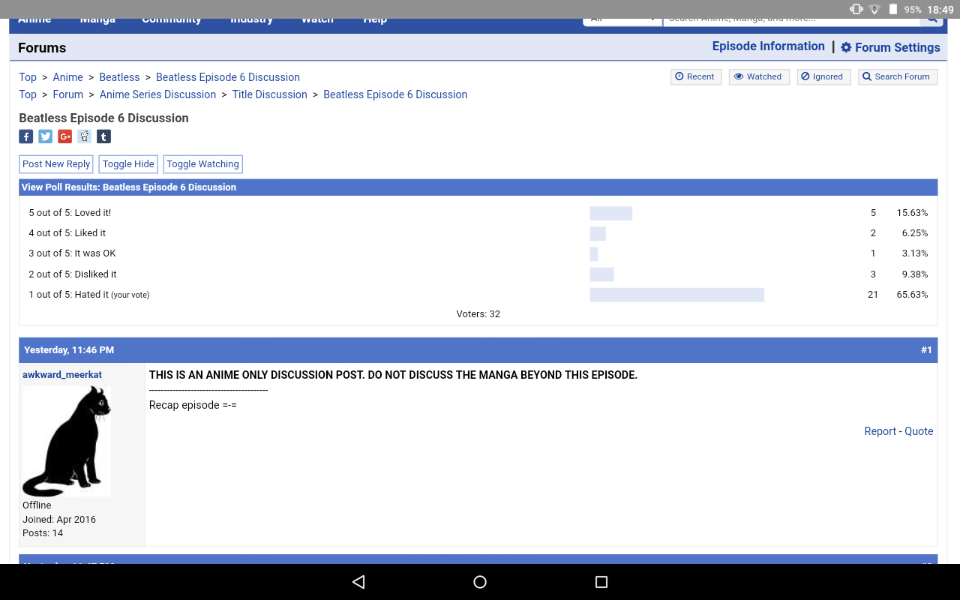The width and height of the screenshot is (960, 600).
Task: Click Post New Reply button
Action: coord(56,164)
